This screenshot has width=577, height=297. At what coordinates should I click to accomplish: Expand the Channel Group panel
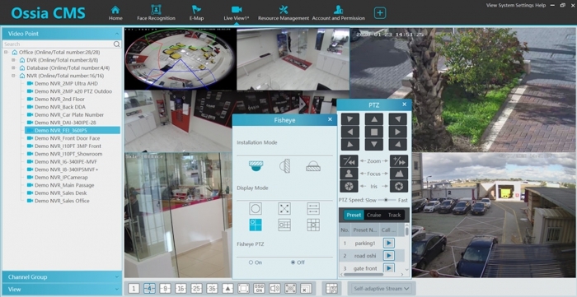(x=62, y=277)
